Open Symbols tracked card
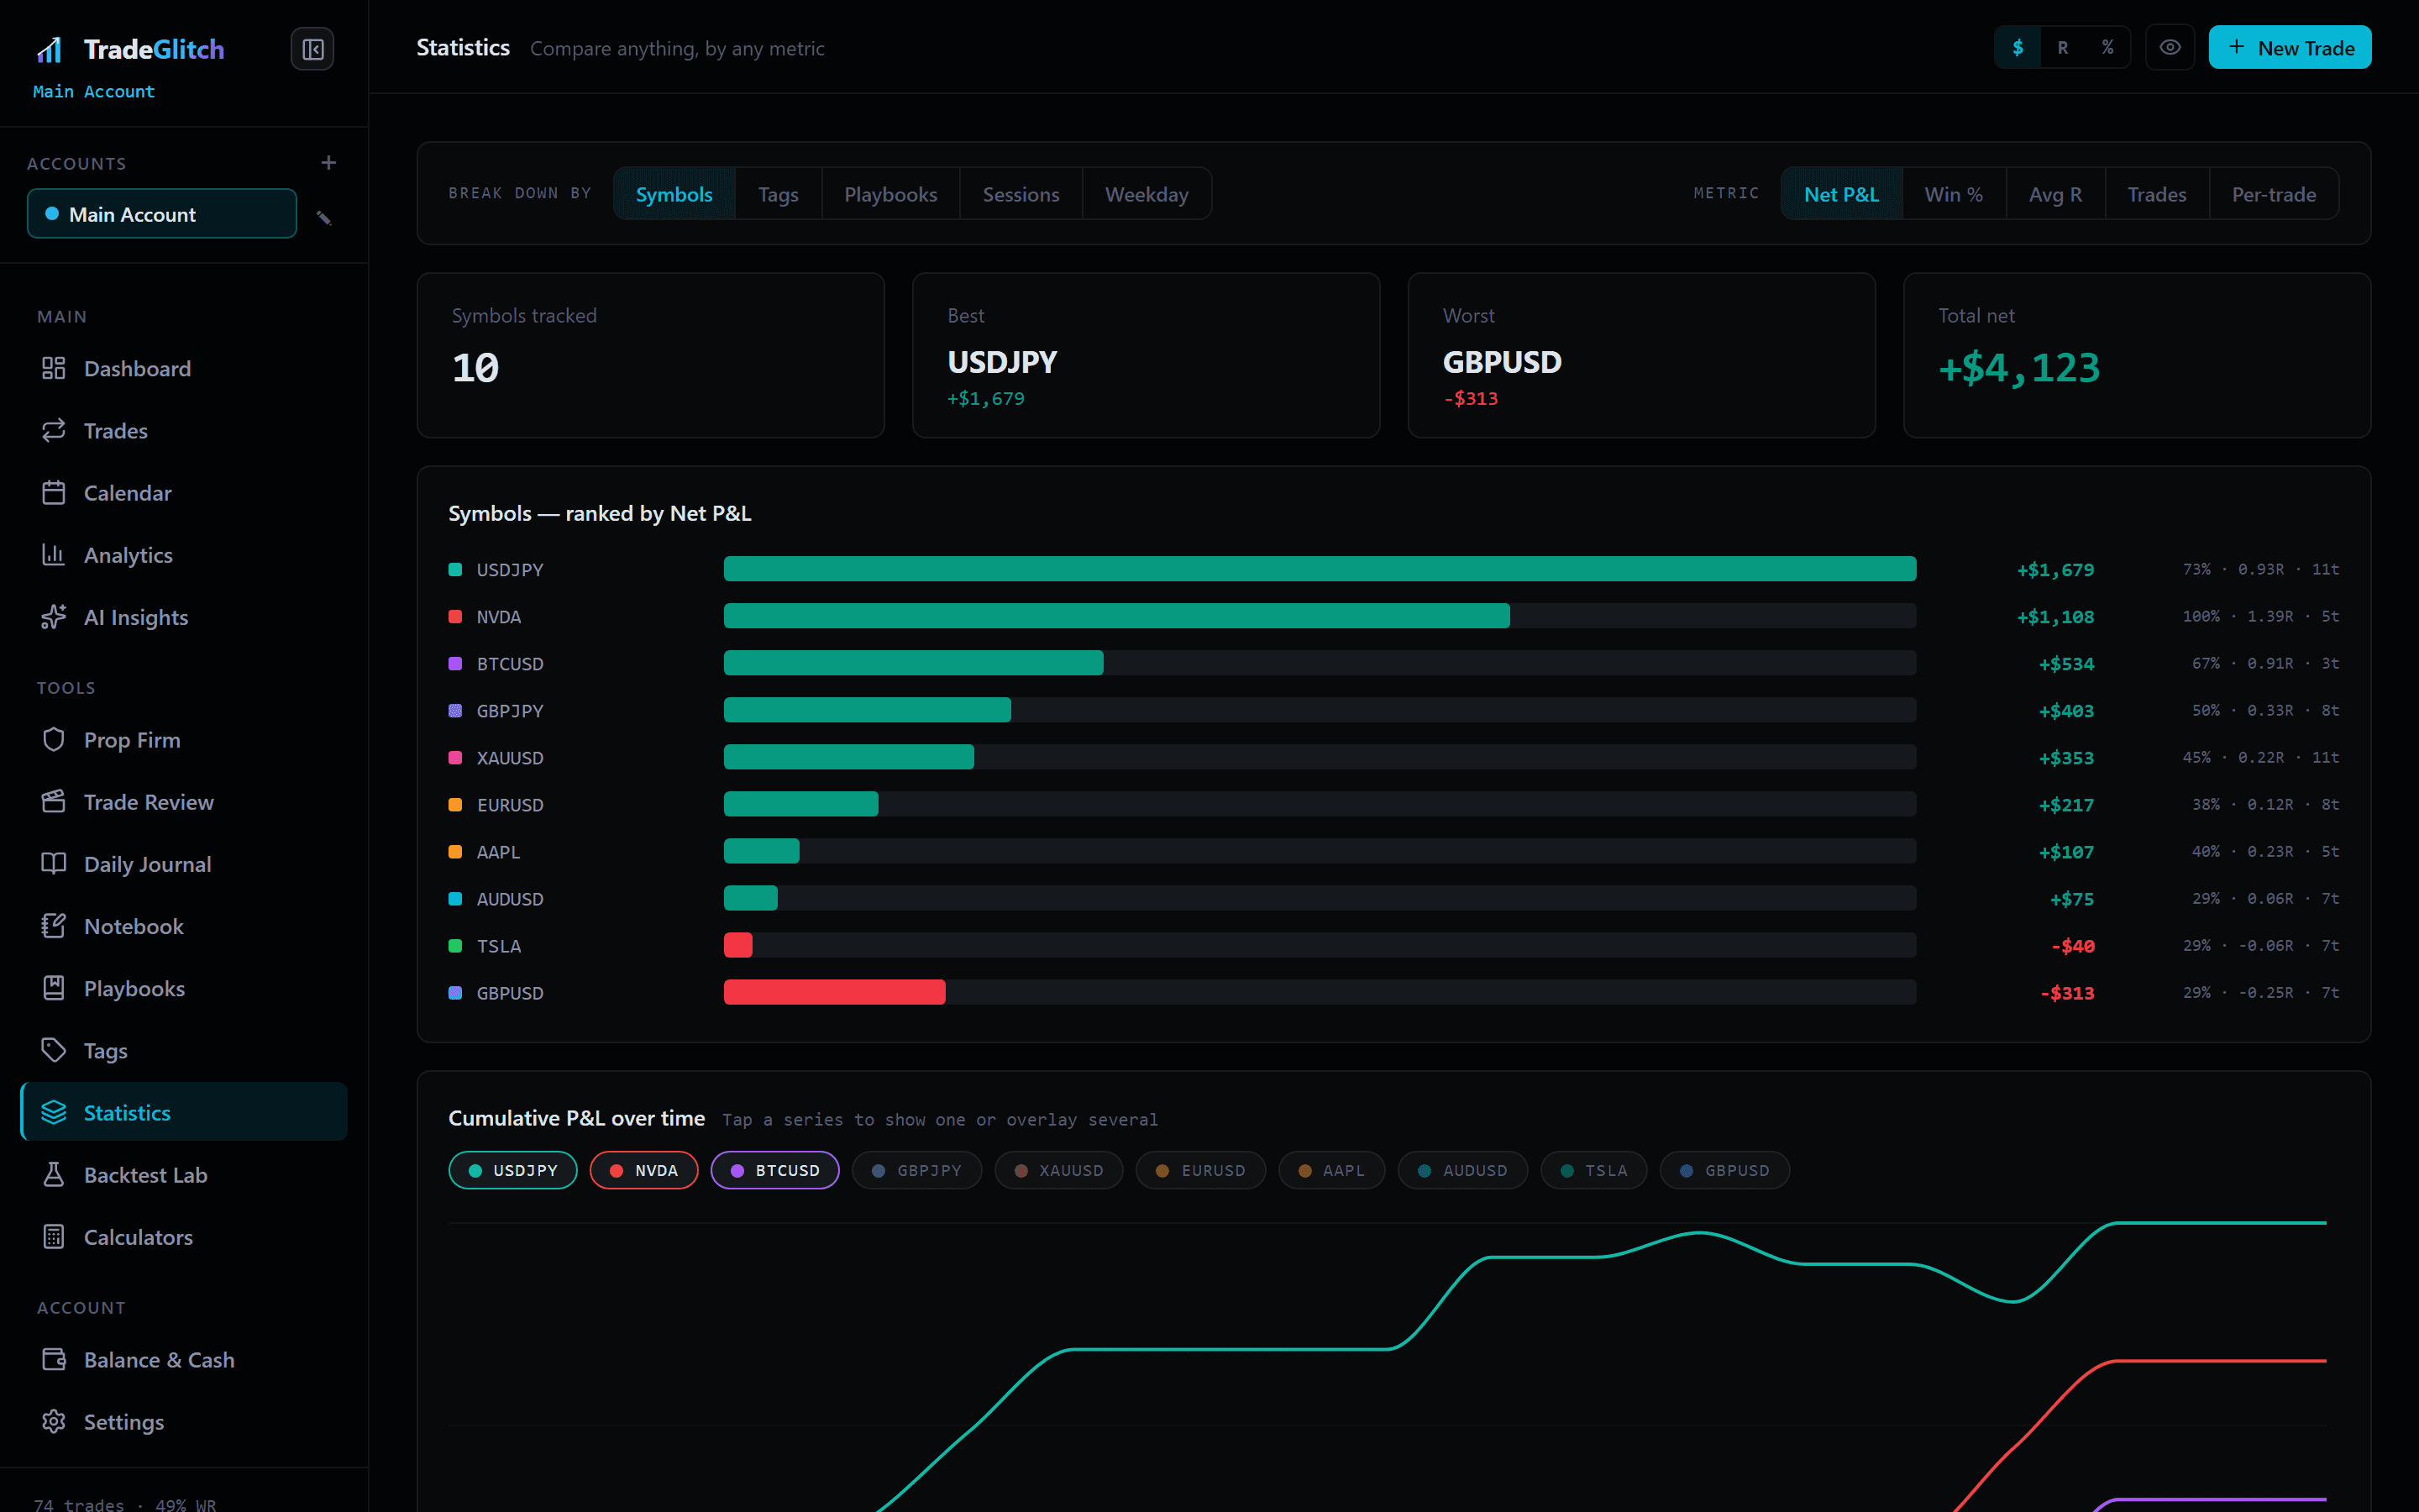This screenshot has width=2419, height=1512. click(651, 355)
